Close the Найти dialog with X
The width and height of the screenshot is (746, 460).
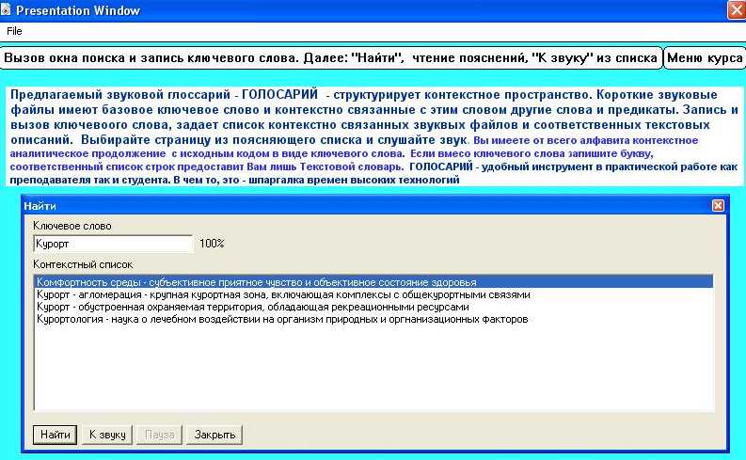[718, 205]
